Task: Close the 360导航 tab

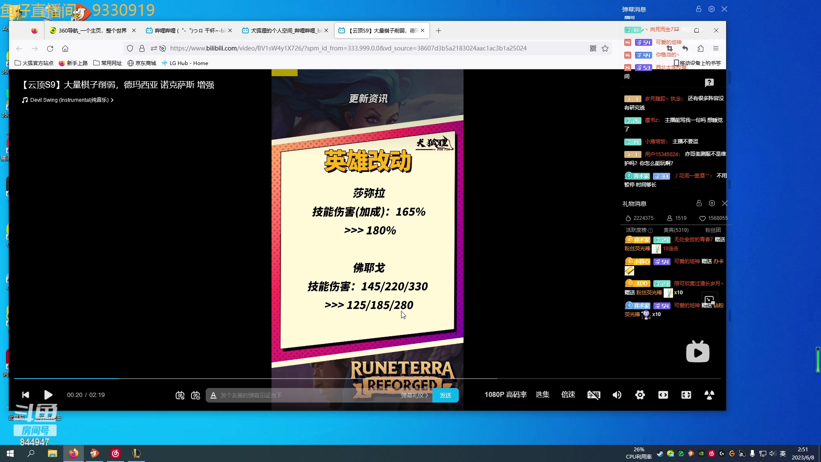Action: pos(134,30)
